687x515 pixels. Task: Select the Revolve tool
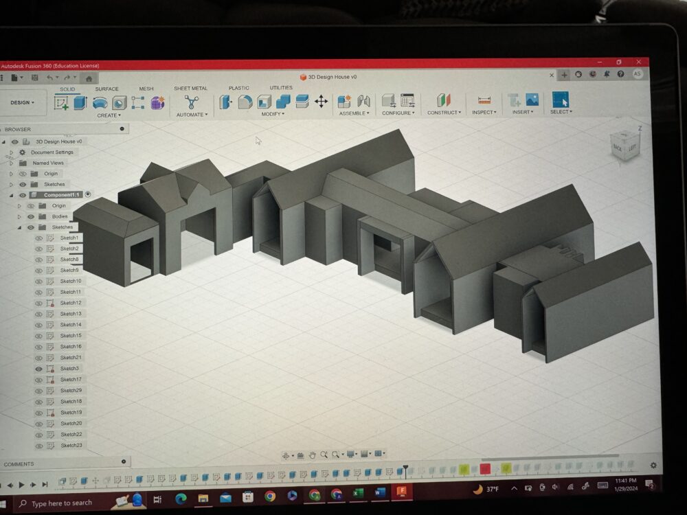[x=100, y=103]
